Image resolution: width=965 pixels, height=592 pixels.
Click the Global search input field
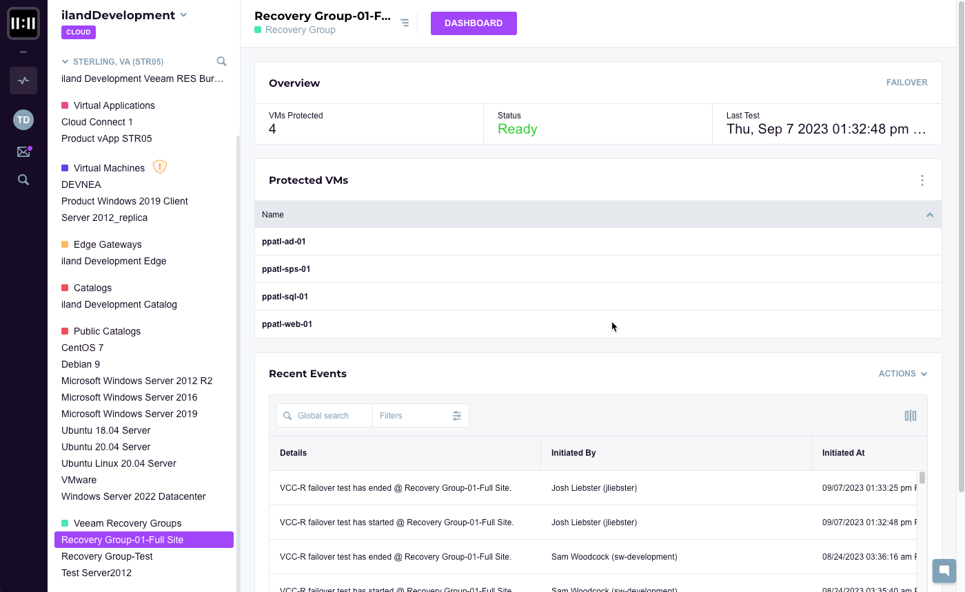[331, 416]
